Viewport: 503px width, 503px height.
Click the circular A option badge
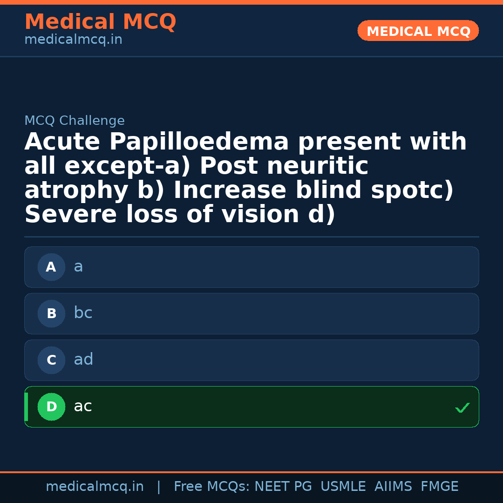(51, 267)
